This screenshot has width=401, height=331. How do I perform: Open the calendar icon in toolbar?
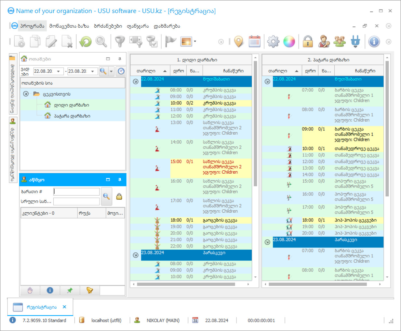[254, 42]
